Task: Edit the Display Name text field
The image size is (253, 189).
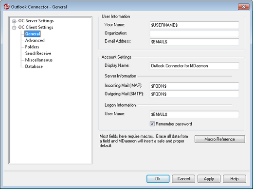Action: pyautogui.click(x=194, y=66)
